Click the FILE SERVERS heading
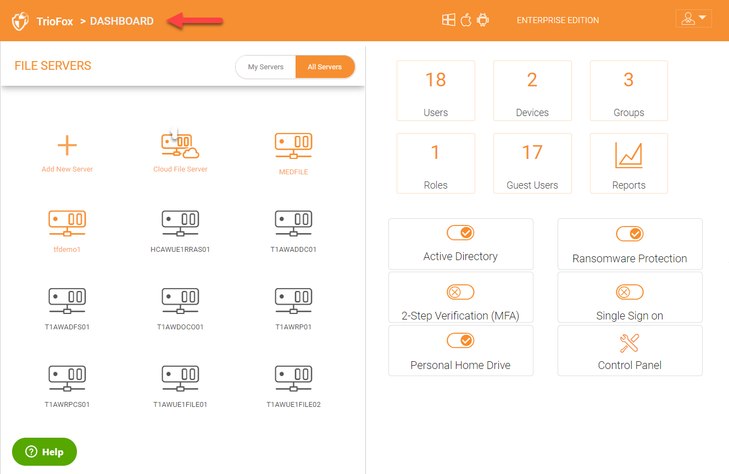The image size is (729, 474). click(x=53, y=66)
